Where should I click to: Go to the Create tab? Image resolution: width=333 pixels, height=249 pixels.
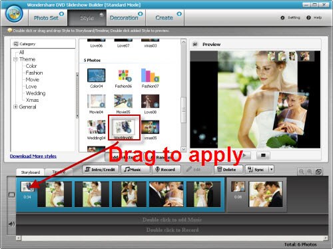(165, 18)
